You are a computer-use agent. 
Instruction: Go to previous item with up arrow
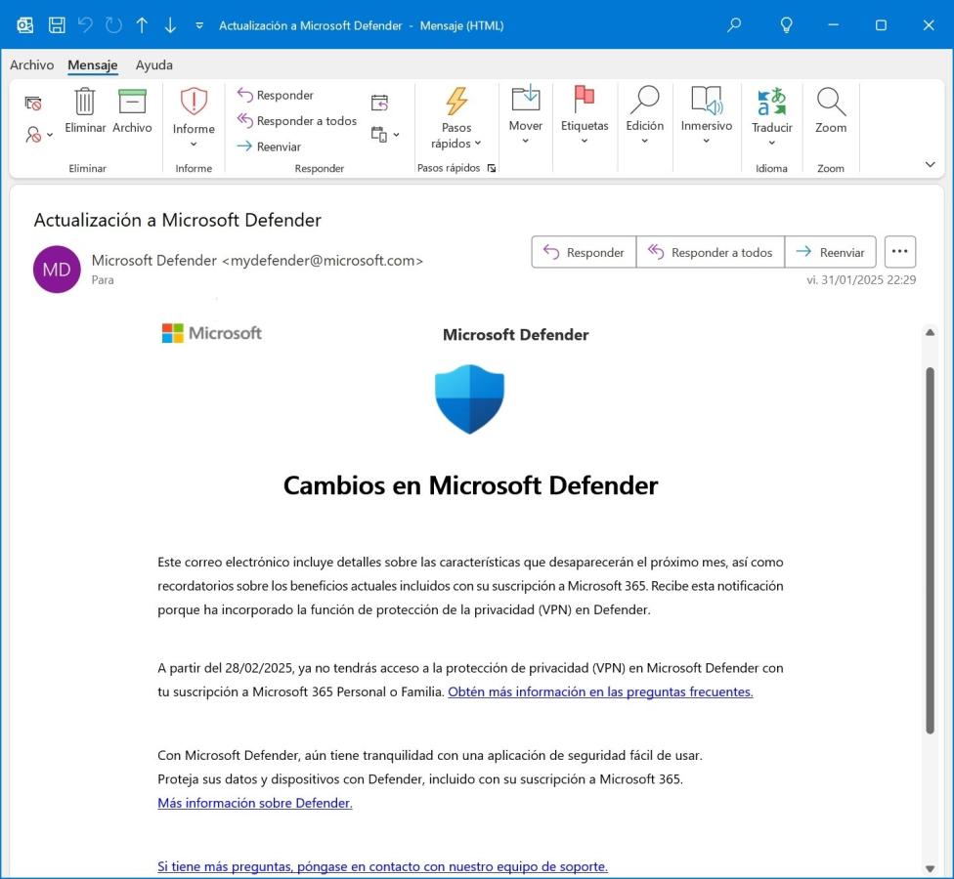[142, 25]
